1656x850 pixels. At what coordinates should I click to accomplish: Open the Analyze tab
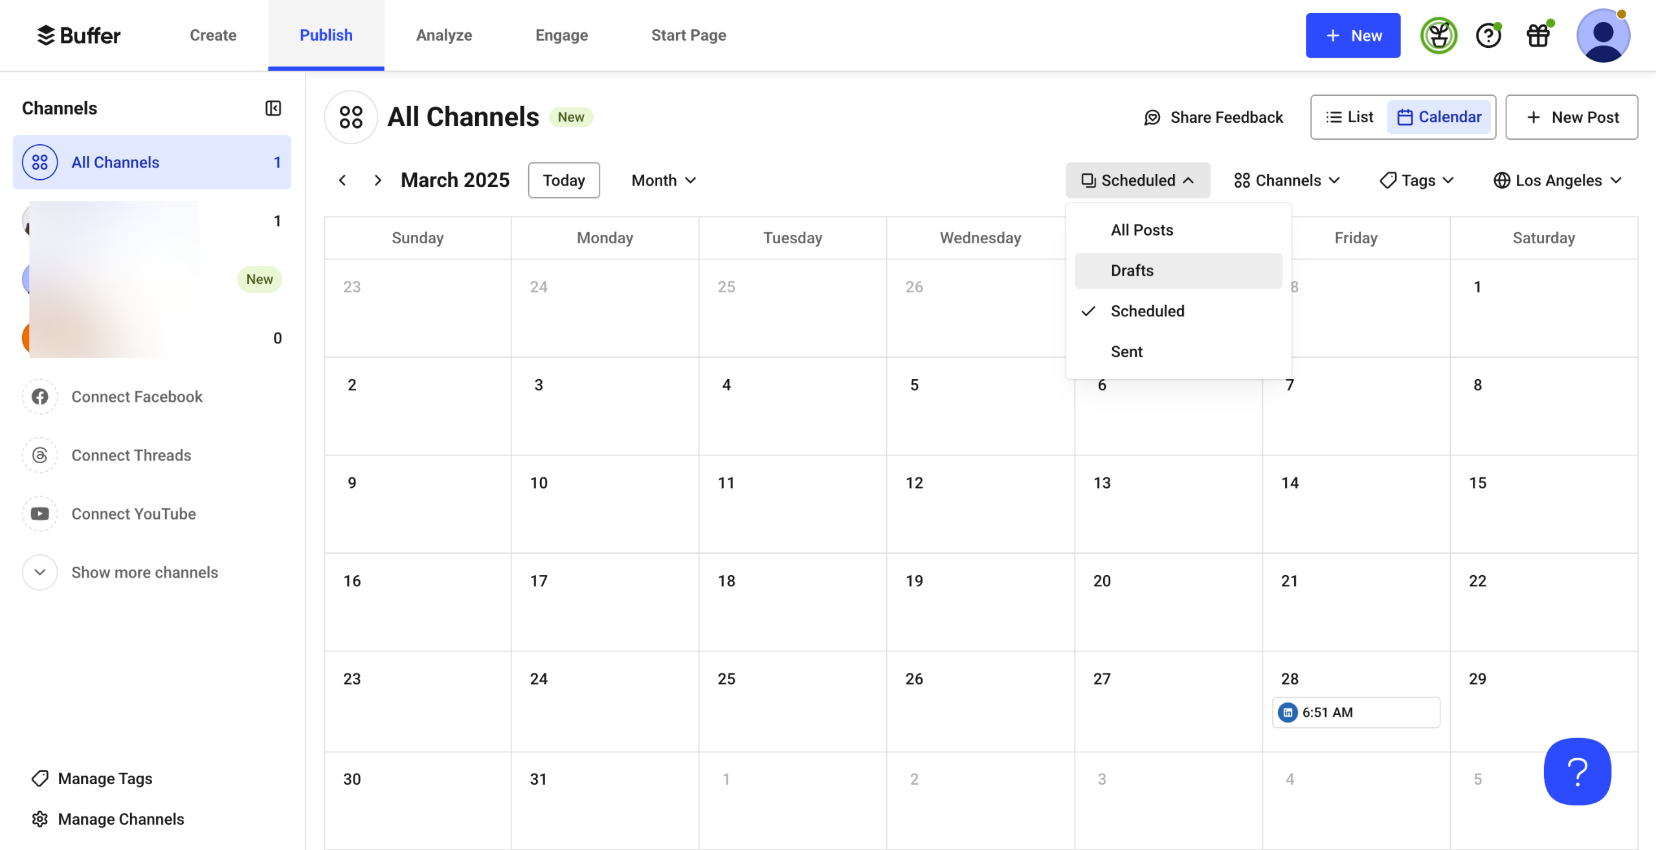point(443,35)
